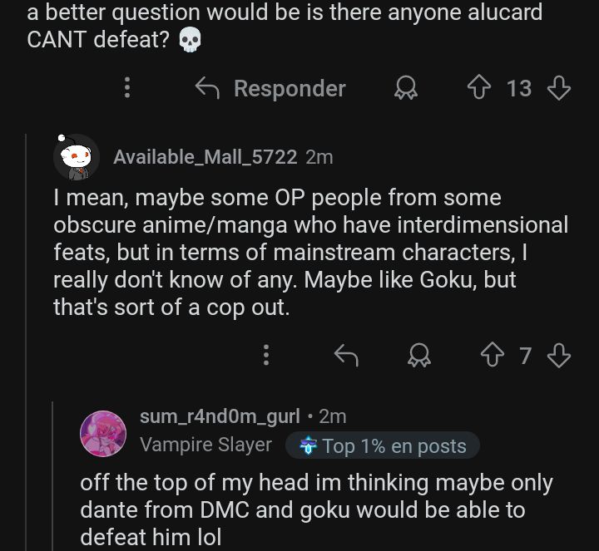599x551 pixels.
Task: Upvote the comment with 13 votes
Action: coord(478,88)
